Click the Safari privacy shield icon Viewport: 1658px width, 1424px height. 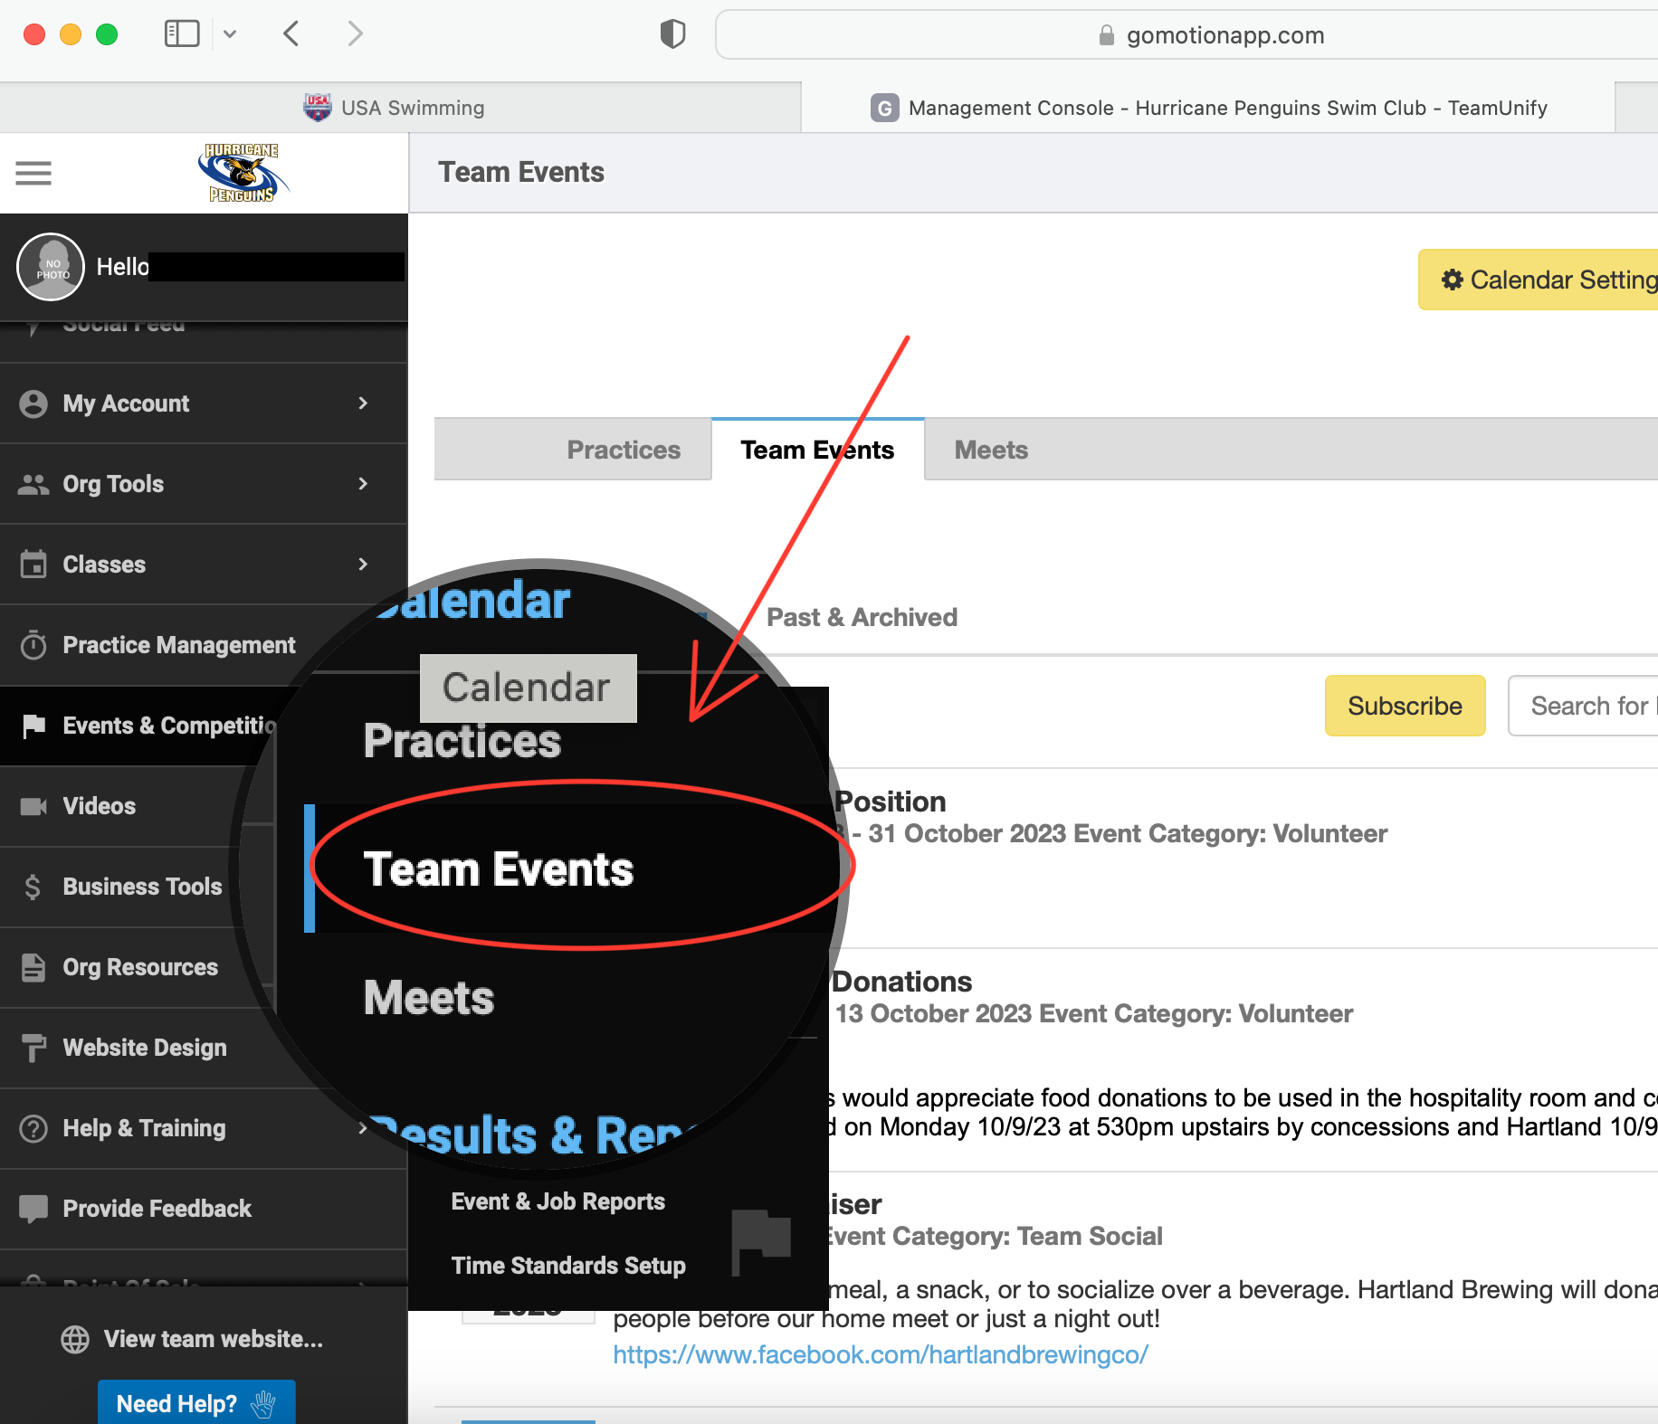pos(672,34)
